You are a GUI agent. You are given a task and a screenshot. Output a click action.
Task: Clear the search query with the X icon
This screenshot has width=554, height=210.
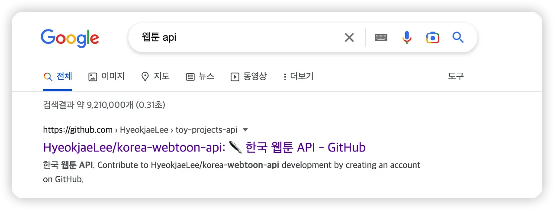click(x=349, y=38)
